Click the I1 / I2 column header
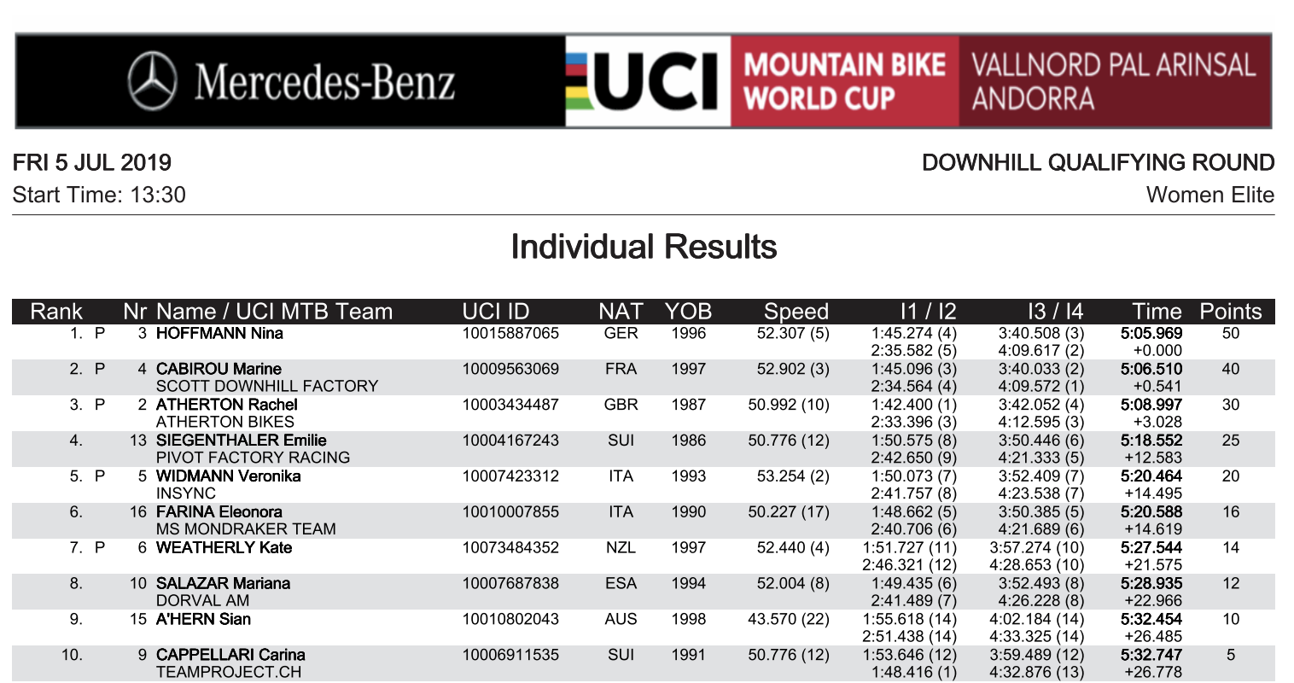Image resolution: width=1294 pixels, height=683 pixels. (x=928, y=312)
